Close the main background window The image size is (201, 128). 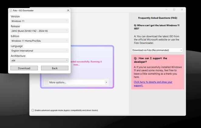182,10
